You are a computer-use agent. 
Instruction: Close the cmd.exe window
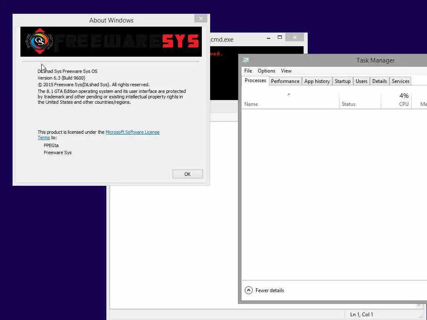[x=295, y=37]
